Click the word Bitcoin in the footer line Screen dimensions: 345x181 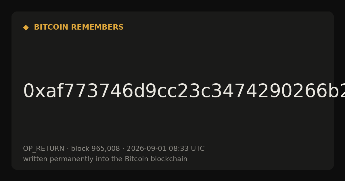point(137,159)
